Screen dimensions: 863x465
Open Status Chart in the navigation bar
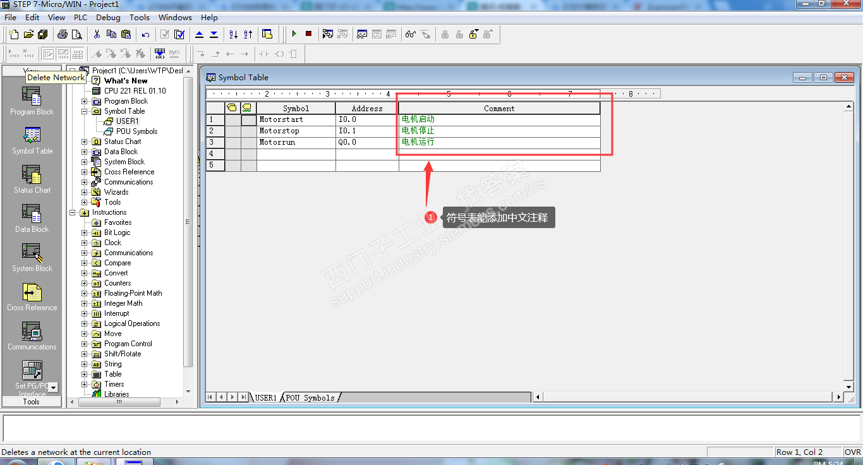(x=32, y=179)
